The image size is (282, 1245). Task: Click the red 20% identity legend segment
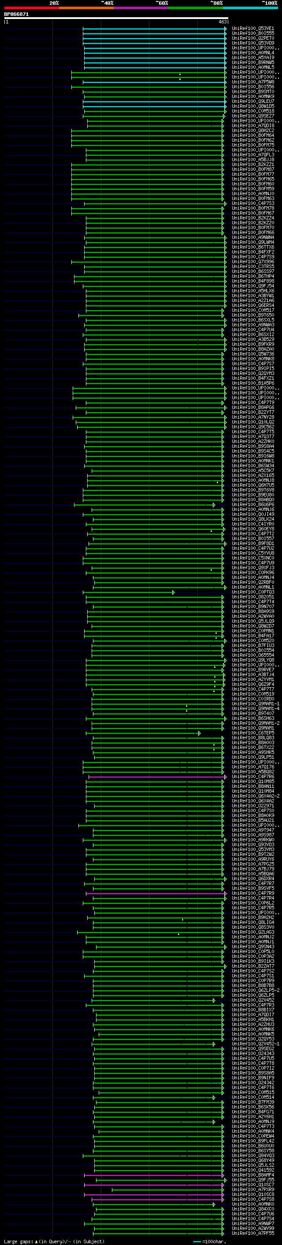point(31,8)
